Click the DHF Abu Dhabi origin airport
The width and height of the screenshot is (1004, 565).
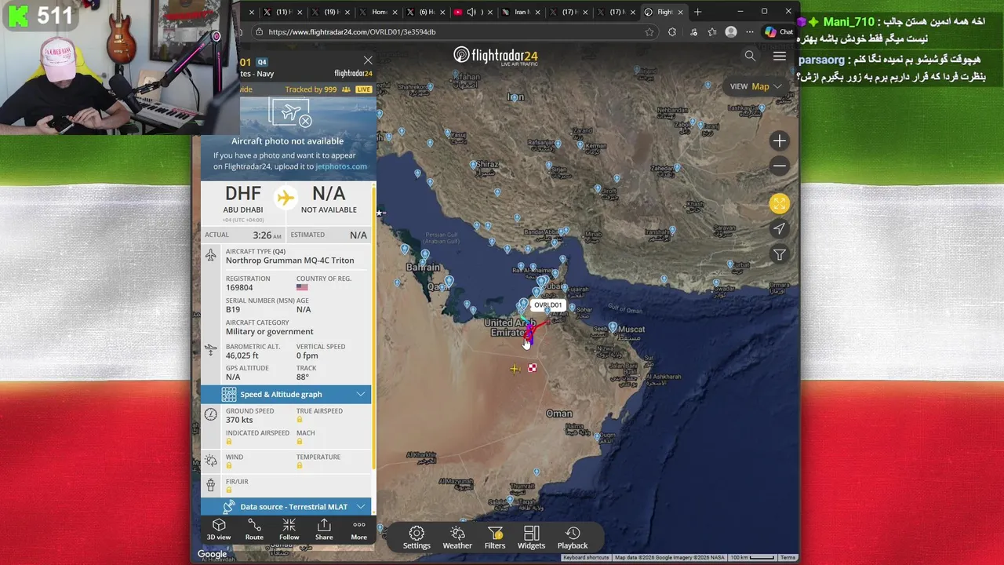click(242, 199)
